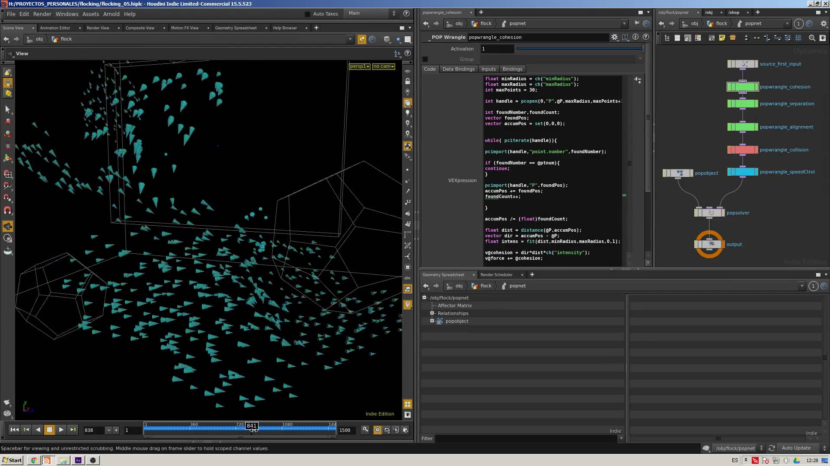Viewport: 830px width, 466px height.
Task: Enable the Auto Takes checkbox
Action: (308, 14)
